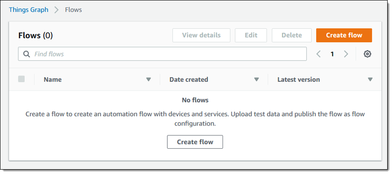Click Create flow below No flows message

[x=195, y=142]
